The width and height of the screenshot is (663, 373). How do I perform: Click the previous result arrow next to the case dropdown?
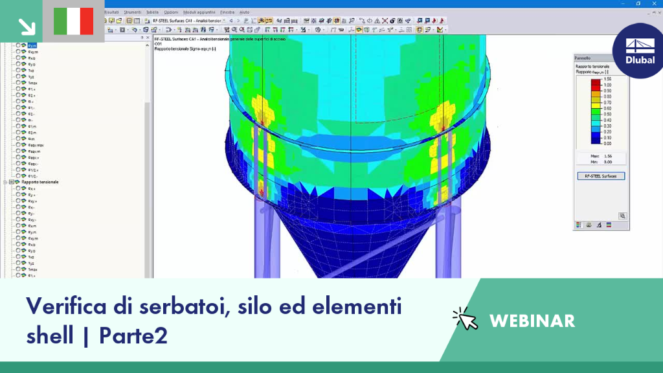[231, 21]
